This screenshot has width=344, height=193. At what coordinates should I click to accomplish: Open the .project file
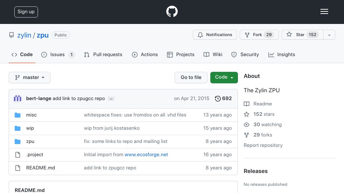[x=35, y=154]
